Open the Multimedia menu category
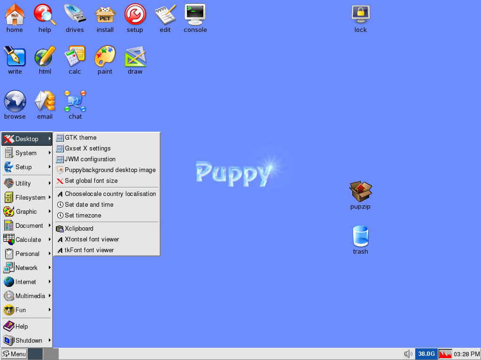Viewport: 481px width, 360px height. (27, 296)
